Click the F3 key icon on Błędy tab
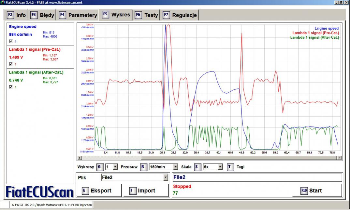The height and width of the screenshot is (210, 350). tap(34, 15)
